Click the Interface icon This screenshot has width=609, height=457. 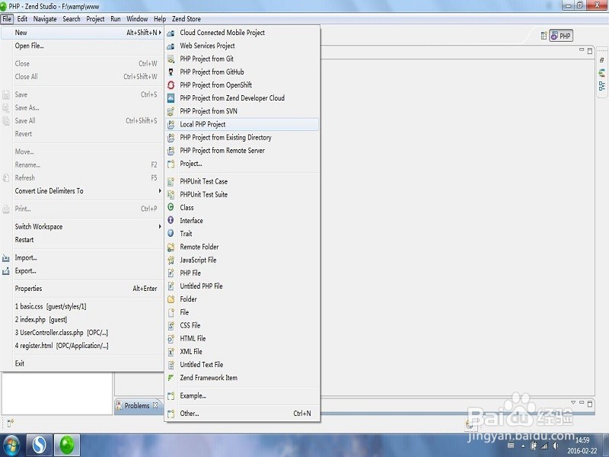point(171,220)
